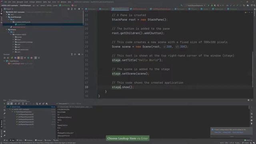Image resolution: width=256 pixels, height=144 pixels.
Task: Expand the .idea folder node
Action: click(x=7, y=14)
